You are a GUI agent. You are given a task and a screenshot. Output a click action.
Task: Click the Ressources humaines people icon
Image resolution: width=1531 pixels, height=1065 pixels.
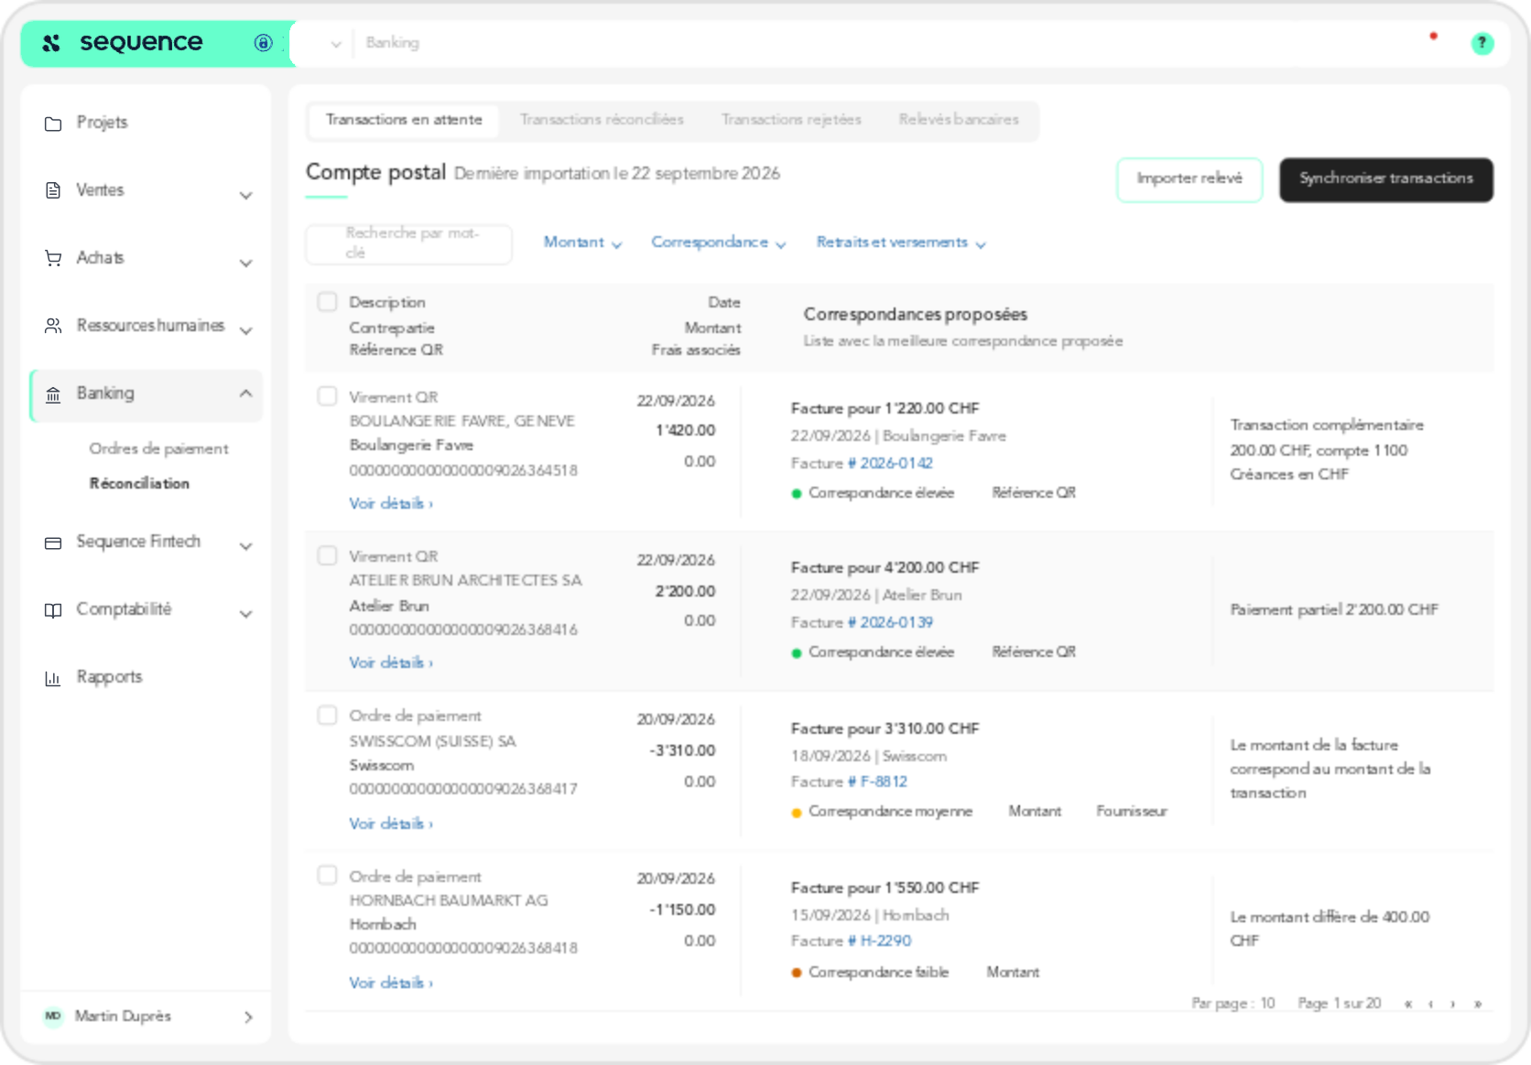pos(53,326)
